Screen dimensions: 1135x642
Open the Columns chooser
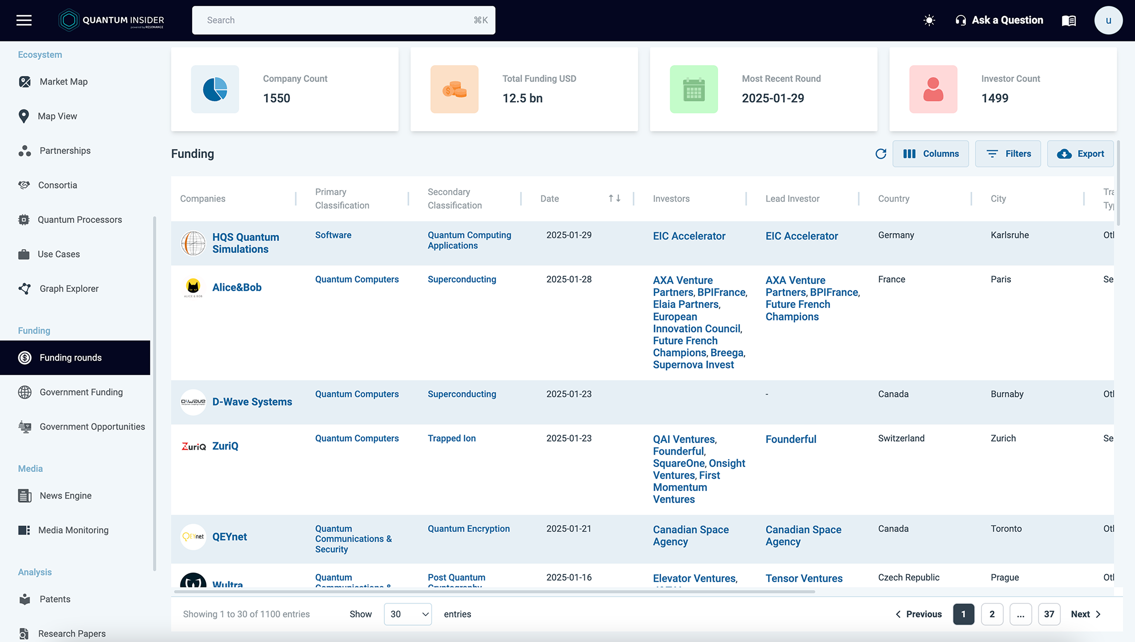(x=931, y=153)
